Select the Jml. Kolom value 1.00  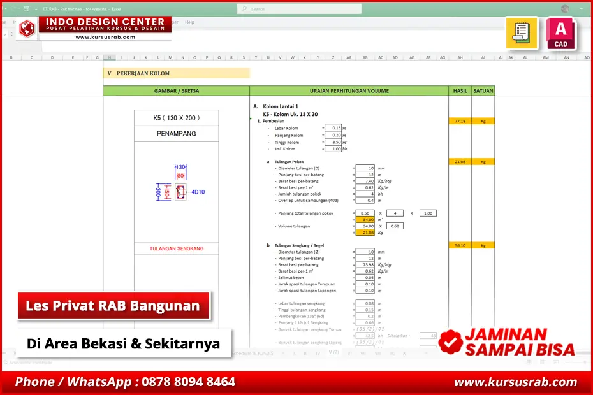[x=333, y=149]
